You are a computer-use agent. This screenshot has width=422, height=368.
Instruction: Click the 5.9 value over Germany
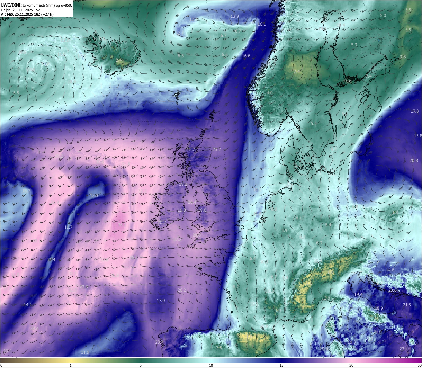[284, 231]
